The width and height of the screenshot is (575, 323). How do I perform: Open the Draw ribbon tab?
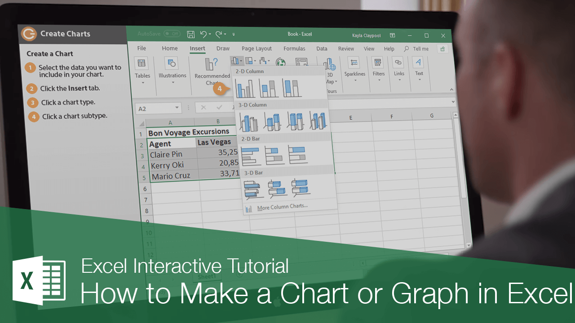coord(222,48)
